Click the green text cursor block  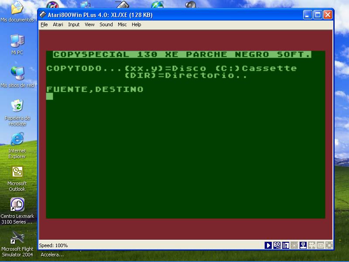coord(50,96)
